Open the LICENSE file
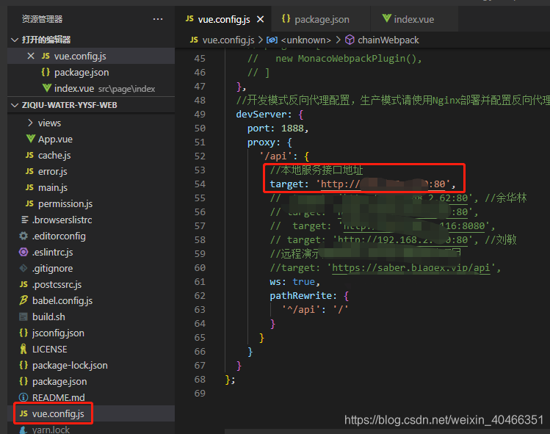550x434 pixels. (91, 349)
